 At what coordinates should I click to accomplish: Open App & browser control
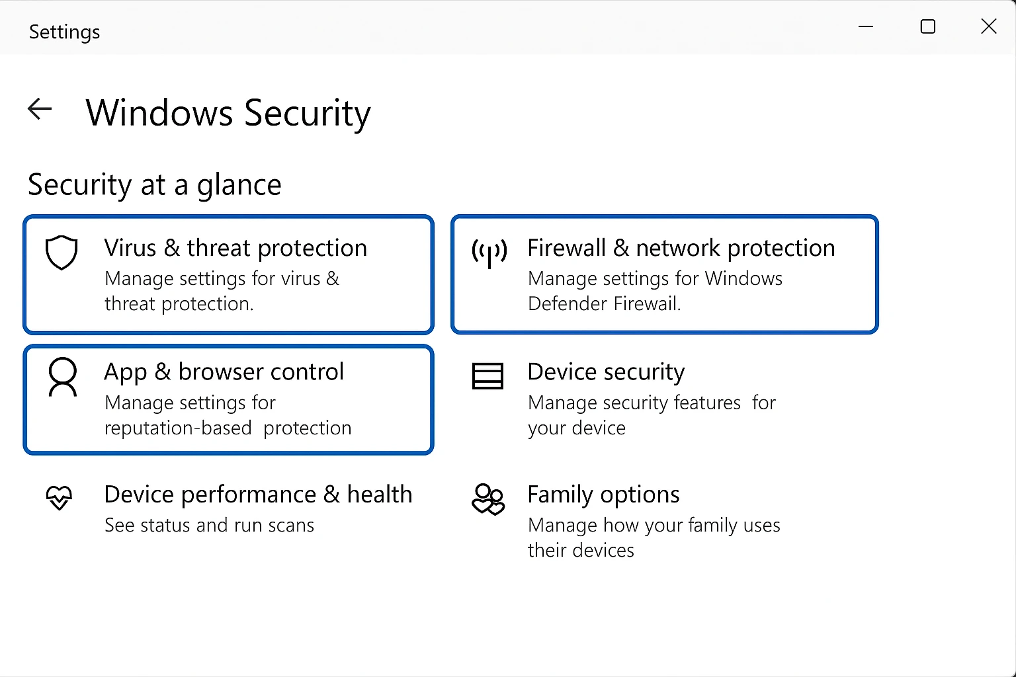[x=224, y=372]
